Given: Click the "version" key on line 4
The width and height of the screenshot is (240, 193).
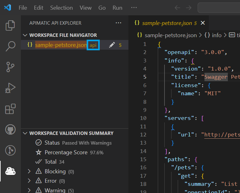Looking at the screenshot, I should [186, 69].
